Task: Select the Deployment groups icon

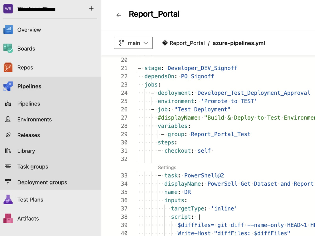Action: click(8, 182)
